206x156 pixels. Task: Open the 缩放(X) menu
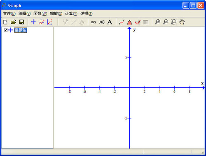pos(56,14)
